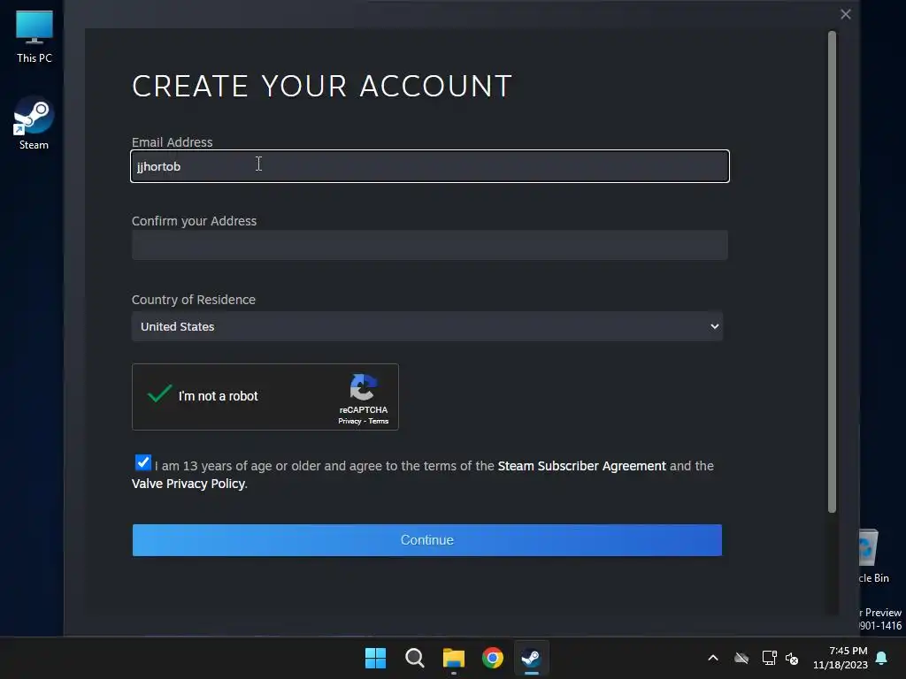The height and width of the screenshot is (679, 906).
Task: Open the reCAPTCHA Terms link
Action: click(x=379, y=421)
